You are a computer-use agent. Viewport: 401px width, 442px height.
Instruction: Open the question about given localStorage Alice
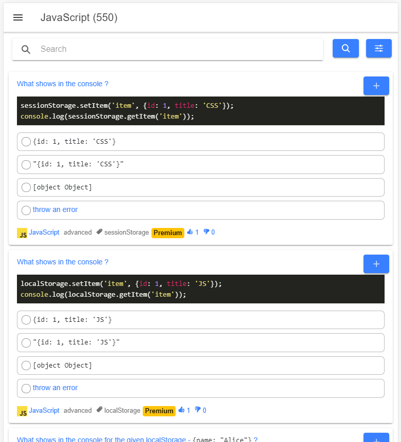click(x=137, y=439)
